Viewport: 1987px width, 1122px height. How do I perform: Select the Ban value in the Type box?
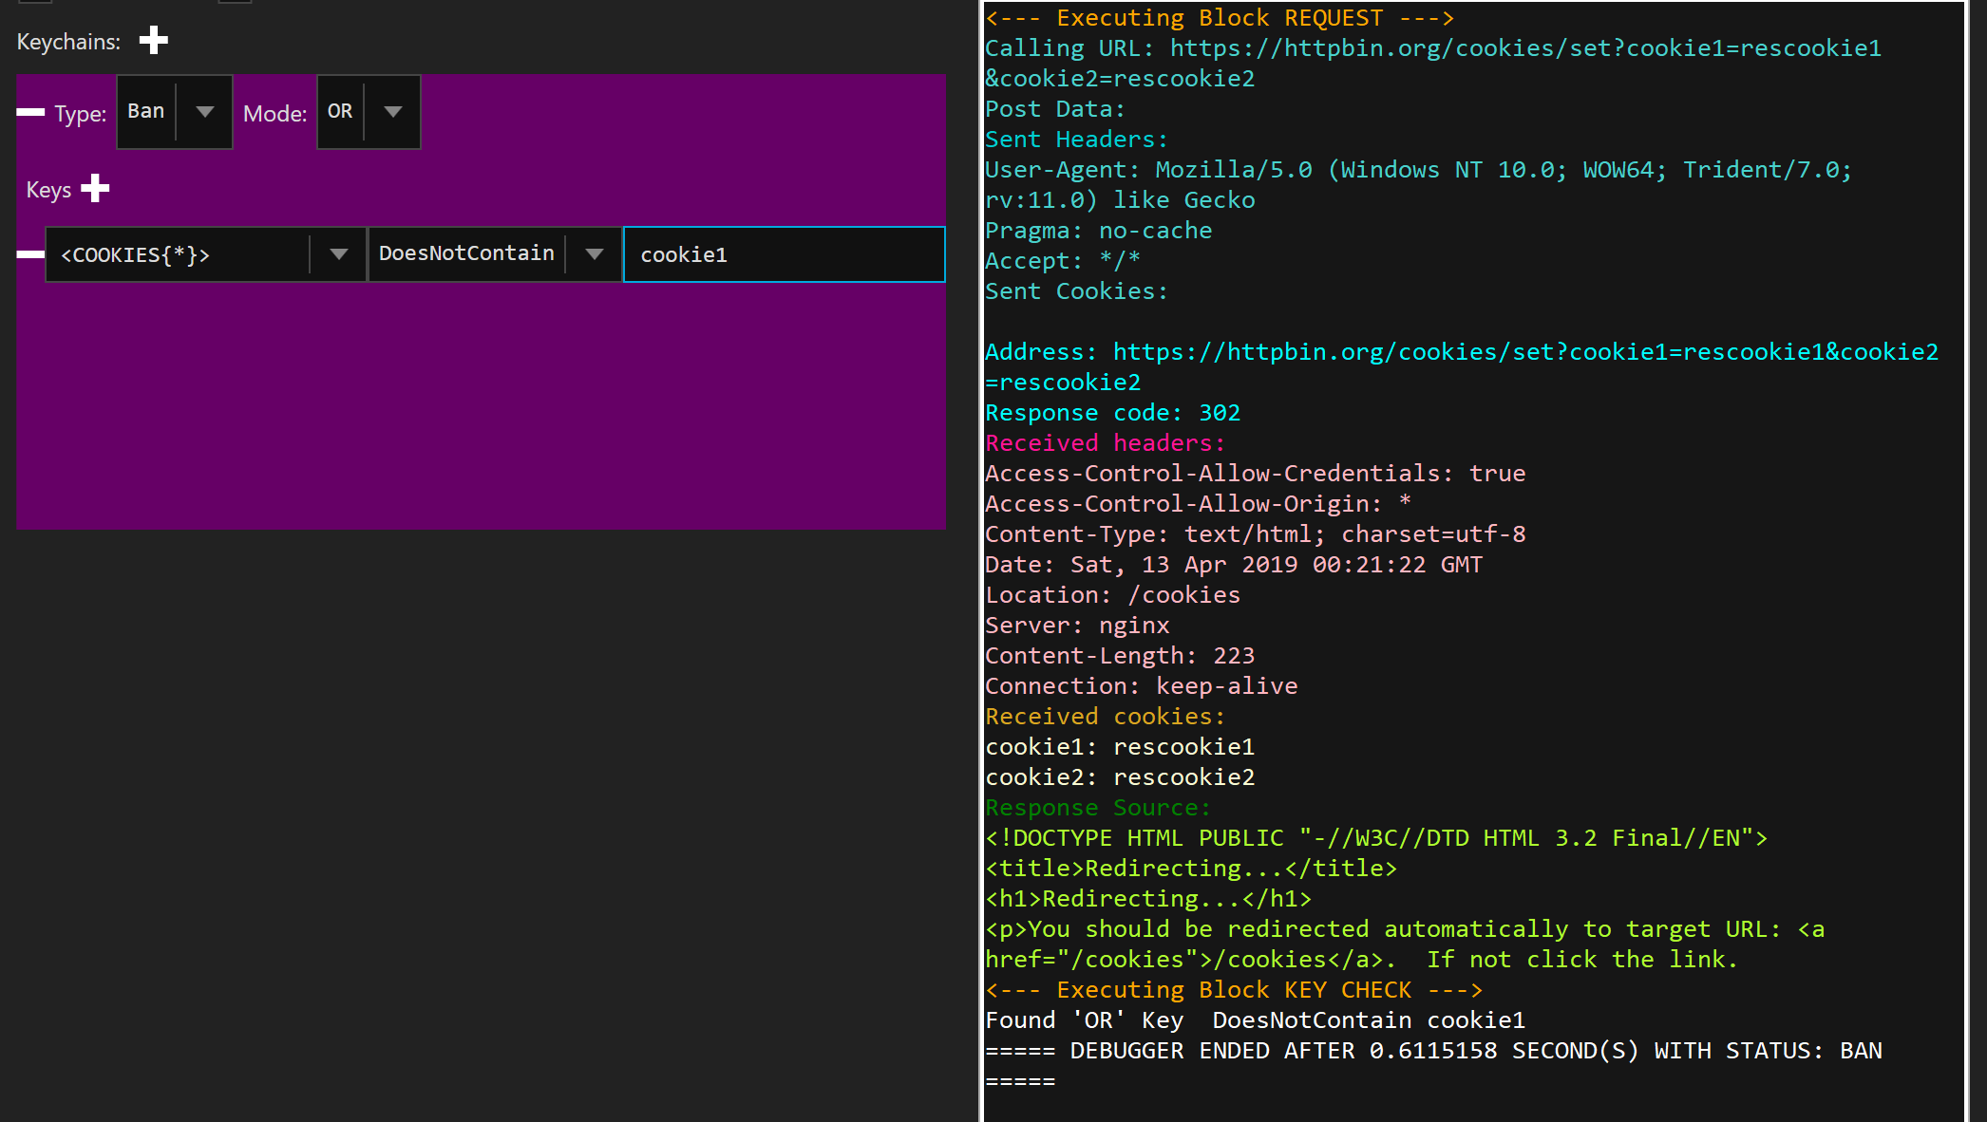(145, 111)
